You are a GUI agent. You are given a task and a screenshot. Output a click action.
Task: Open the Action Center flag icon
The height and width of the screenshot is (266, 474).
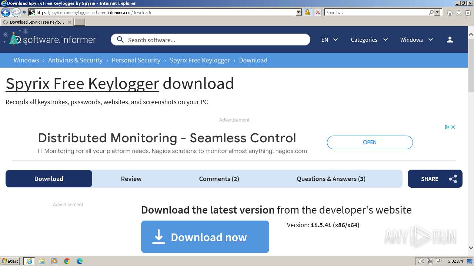pos(439,261)
